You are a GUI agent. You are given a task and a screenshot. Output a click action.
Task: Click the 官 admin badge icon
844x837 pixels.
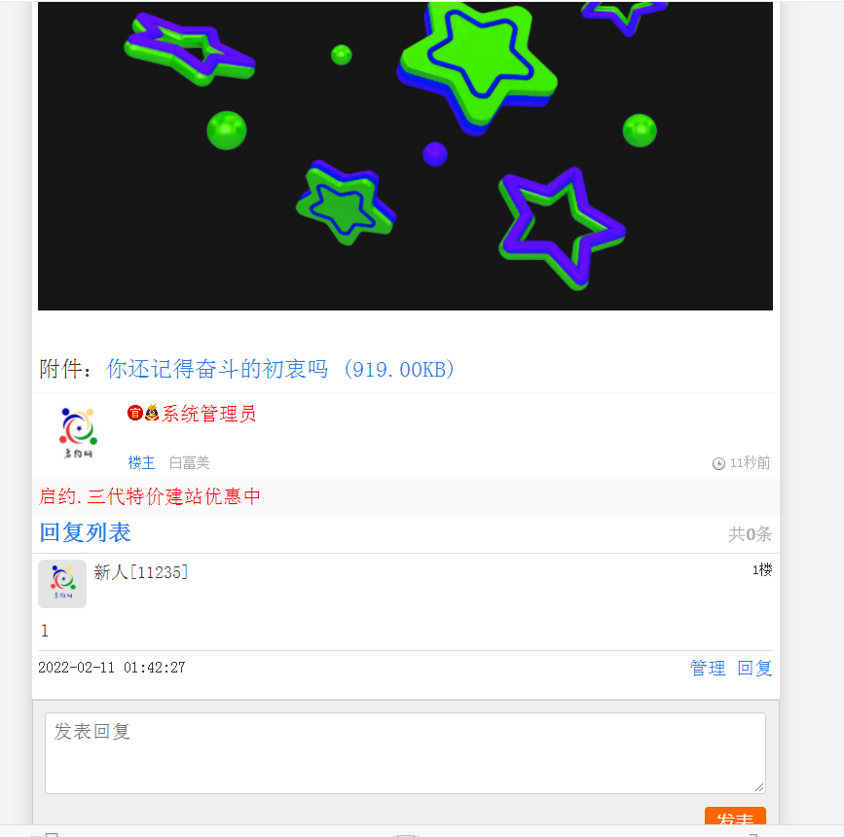[133, 414]
